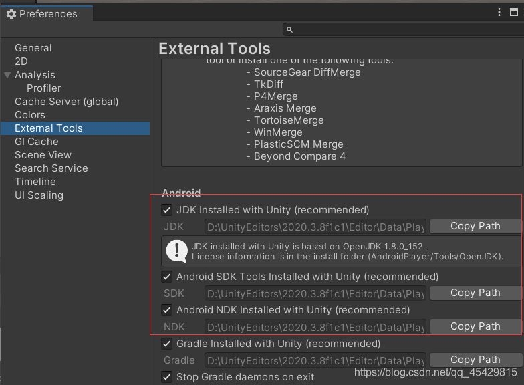The height and width of the screenshot is (385, 524).
Task: Select Profiler under Analysis
Action: pyautogui.click(x=44, y=88)
